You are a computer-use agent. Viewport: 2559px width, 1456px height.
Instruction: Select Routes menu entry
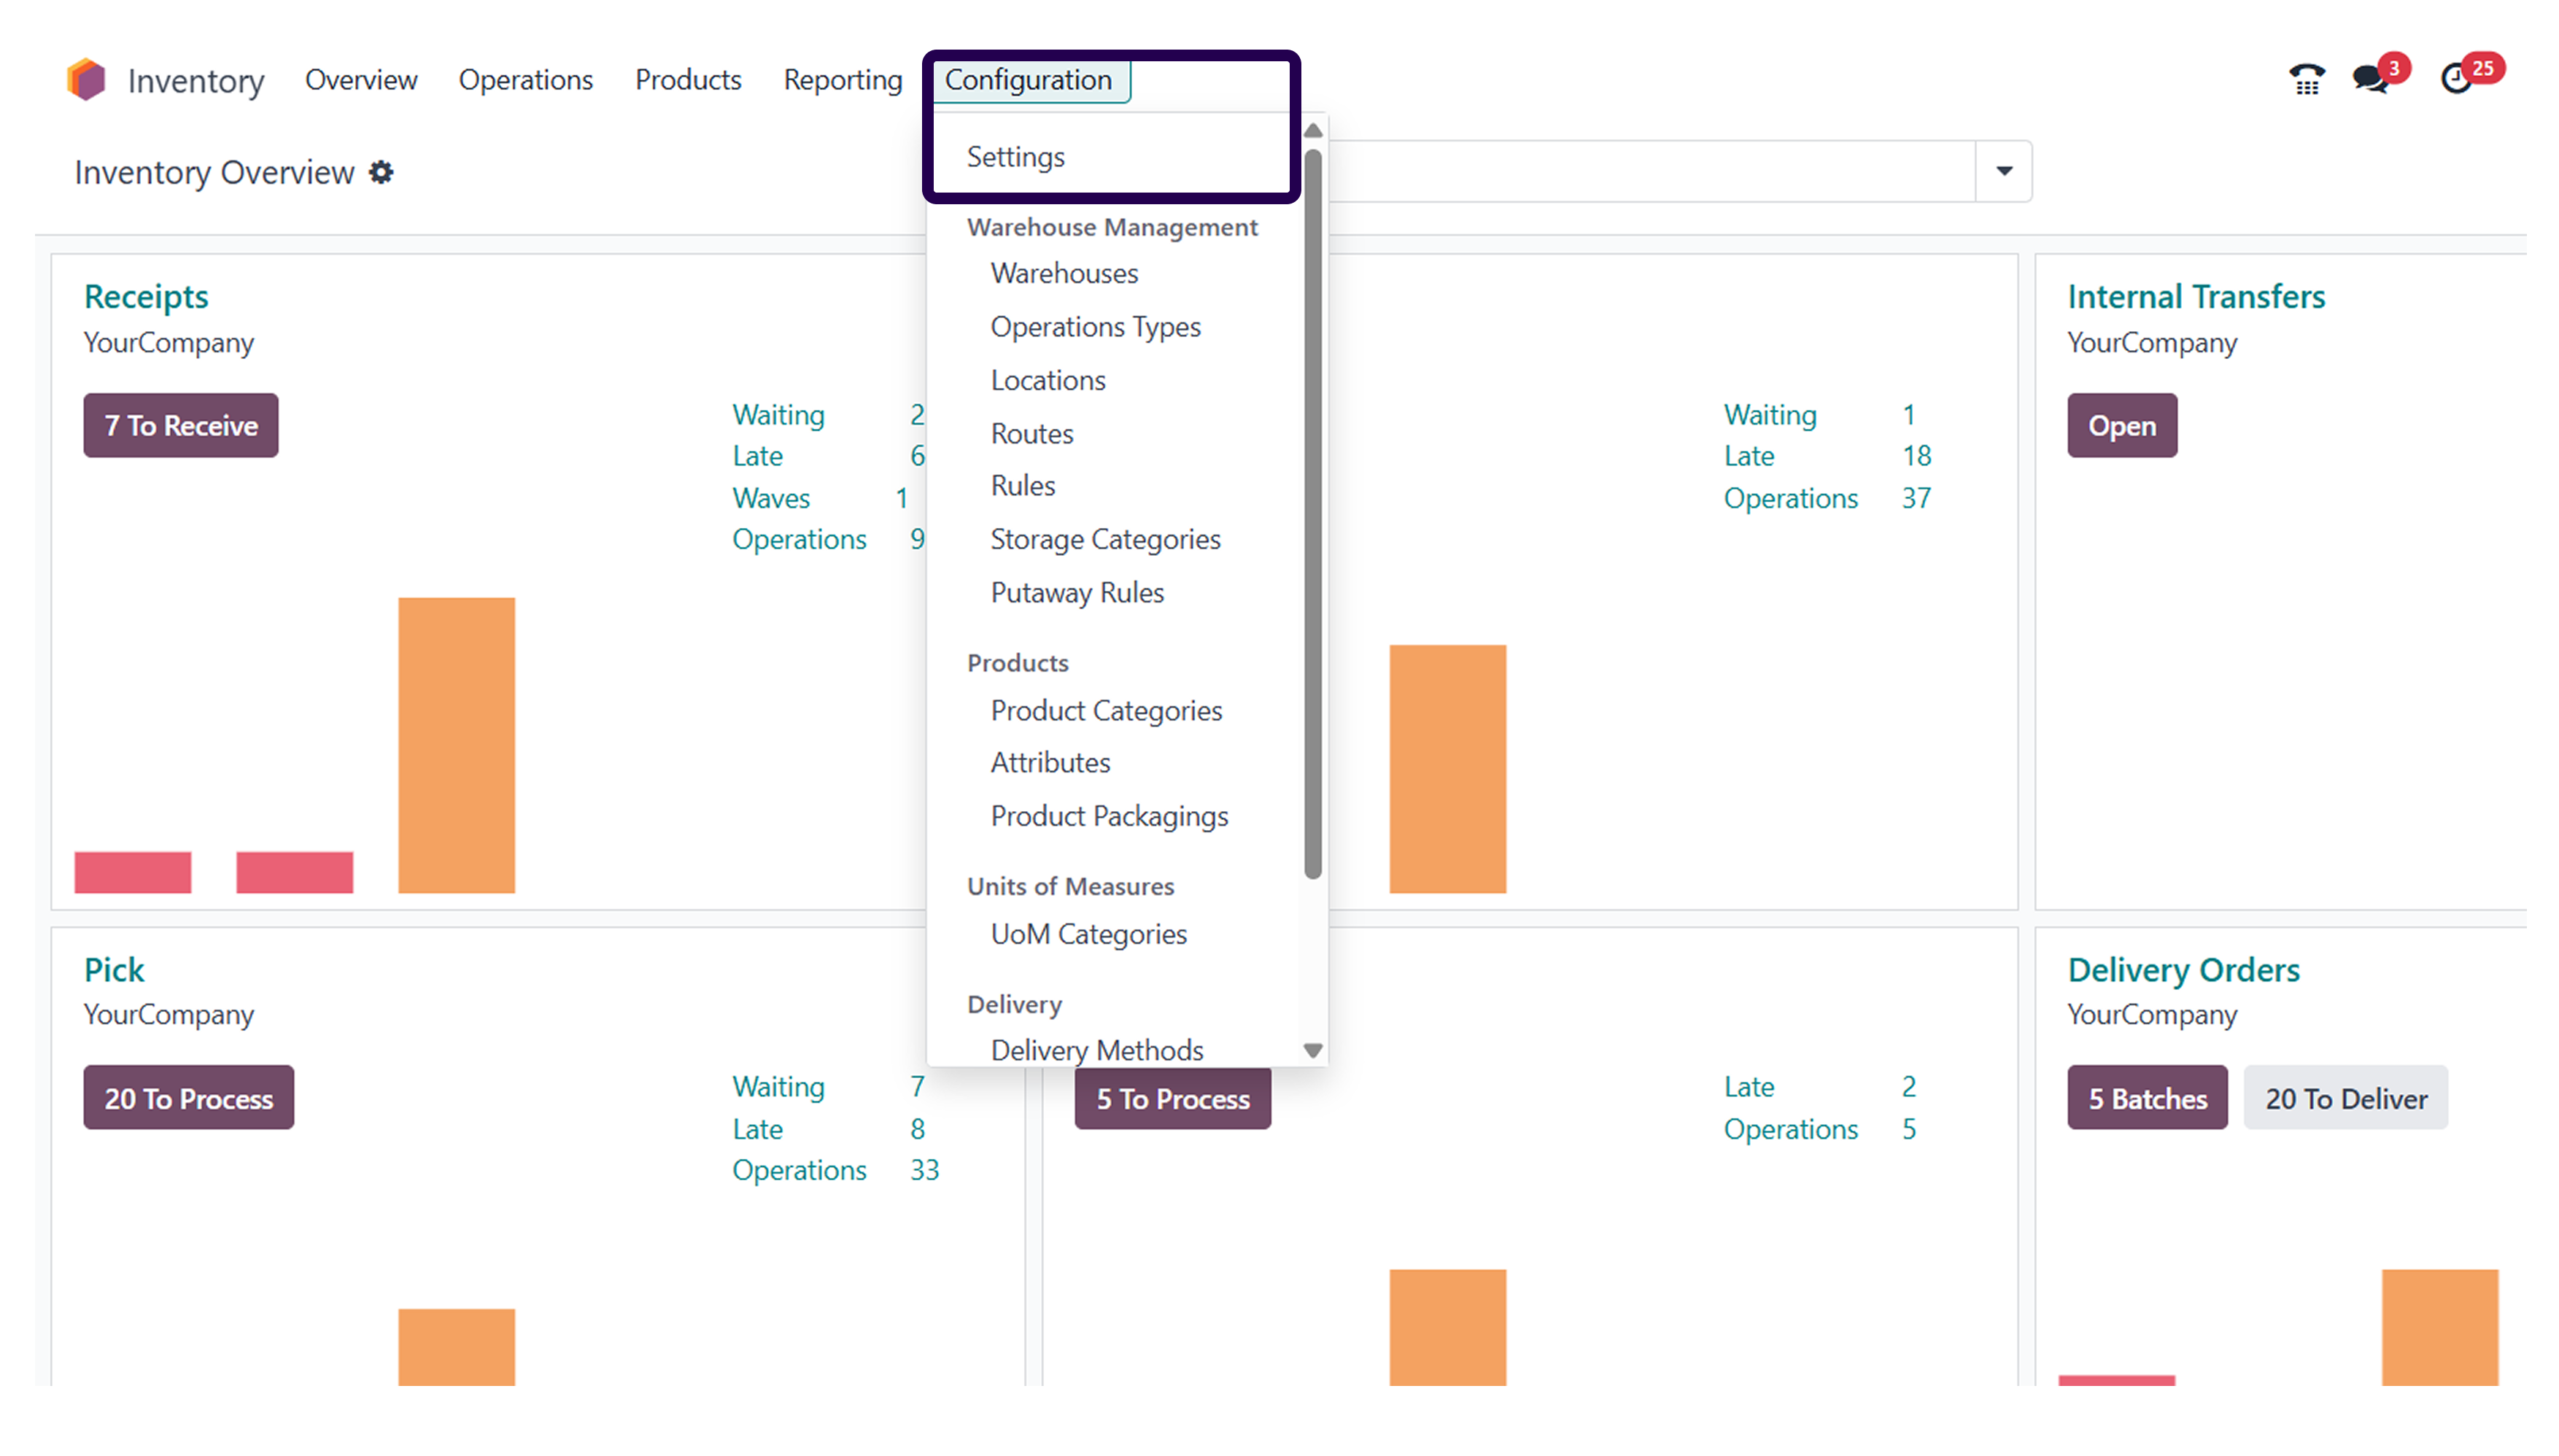(x=1032, y=434)
